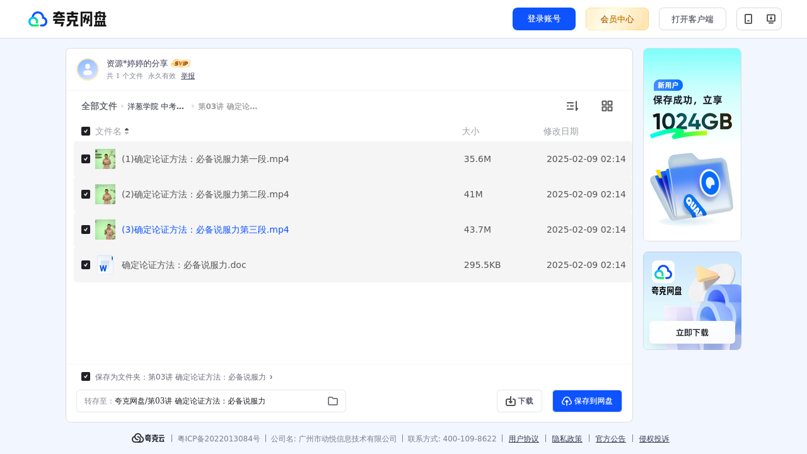The height and width of the screenshot is (454, 807).
Task: Click the 修改日期 column header
Action: pos(561,131)
